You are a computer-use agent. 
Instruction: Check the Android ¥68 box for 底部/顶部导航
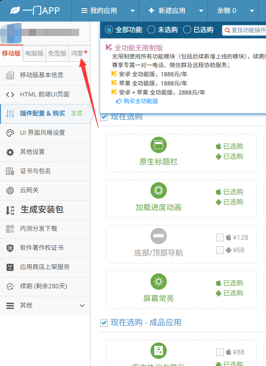[220, 250]
